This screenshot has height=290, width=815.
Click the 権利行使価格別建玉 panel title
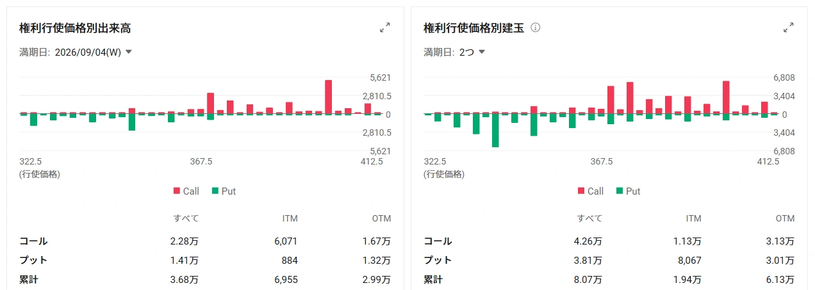point(473,28)
